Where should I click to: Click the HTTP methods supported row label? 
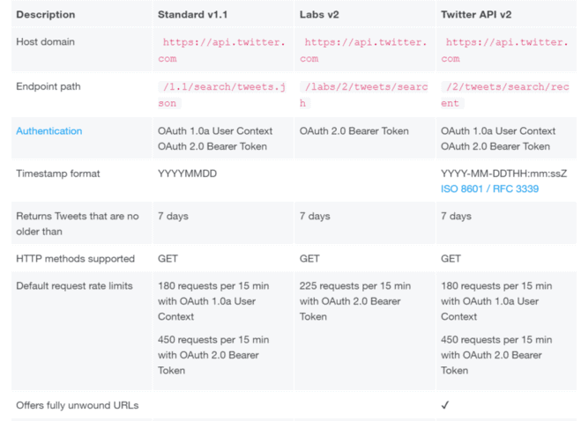[x=75, y=259]
